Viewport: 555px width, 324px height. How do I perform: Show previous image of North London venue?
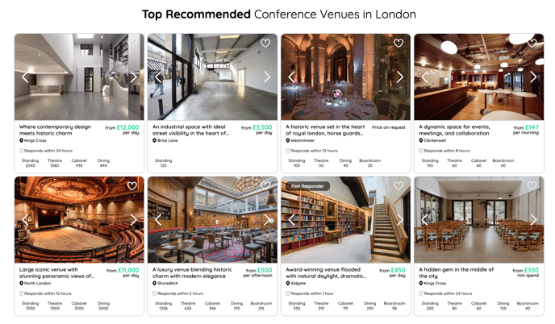[x=25, y=220]
